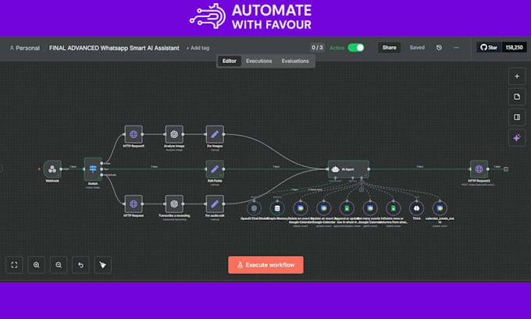The width and height of the screenshot is (531, 319).
Task: Open the Simple Memory sub-node
Action: (x=277, y=208)
